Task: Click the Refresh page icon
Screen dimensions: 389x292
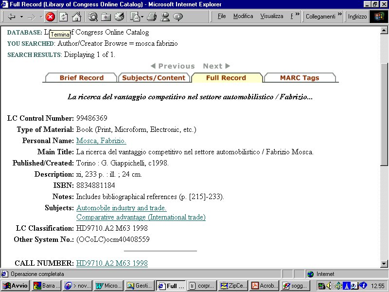Action: pos(63,17)
